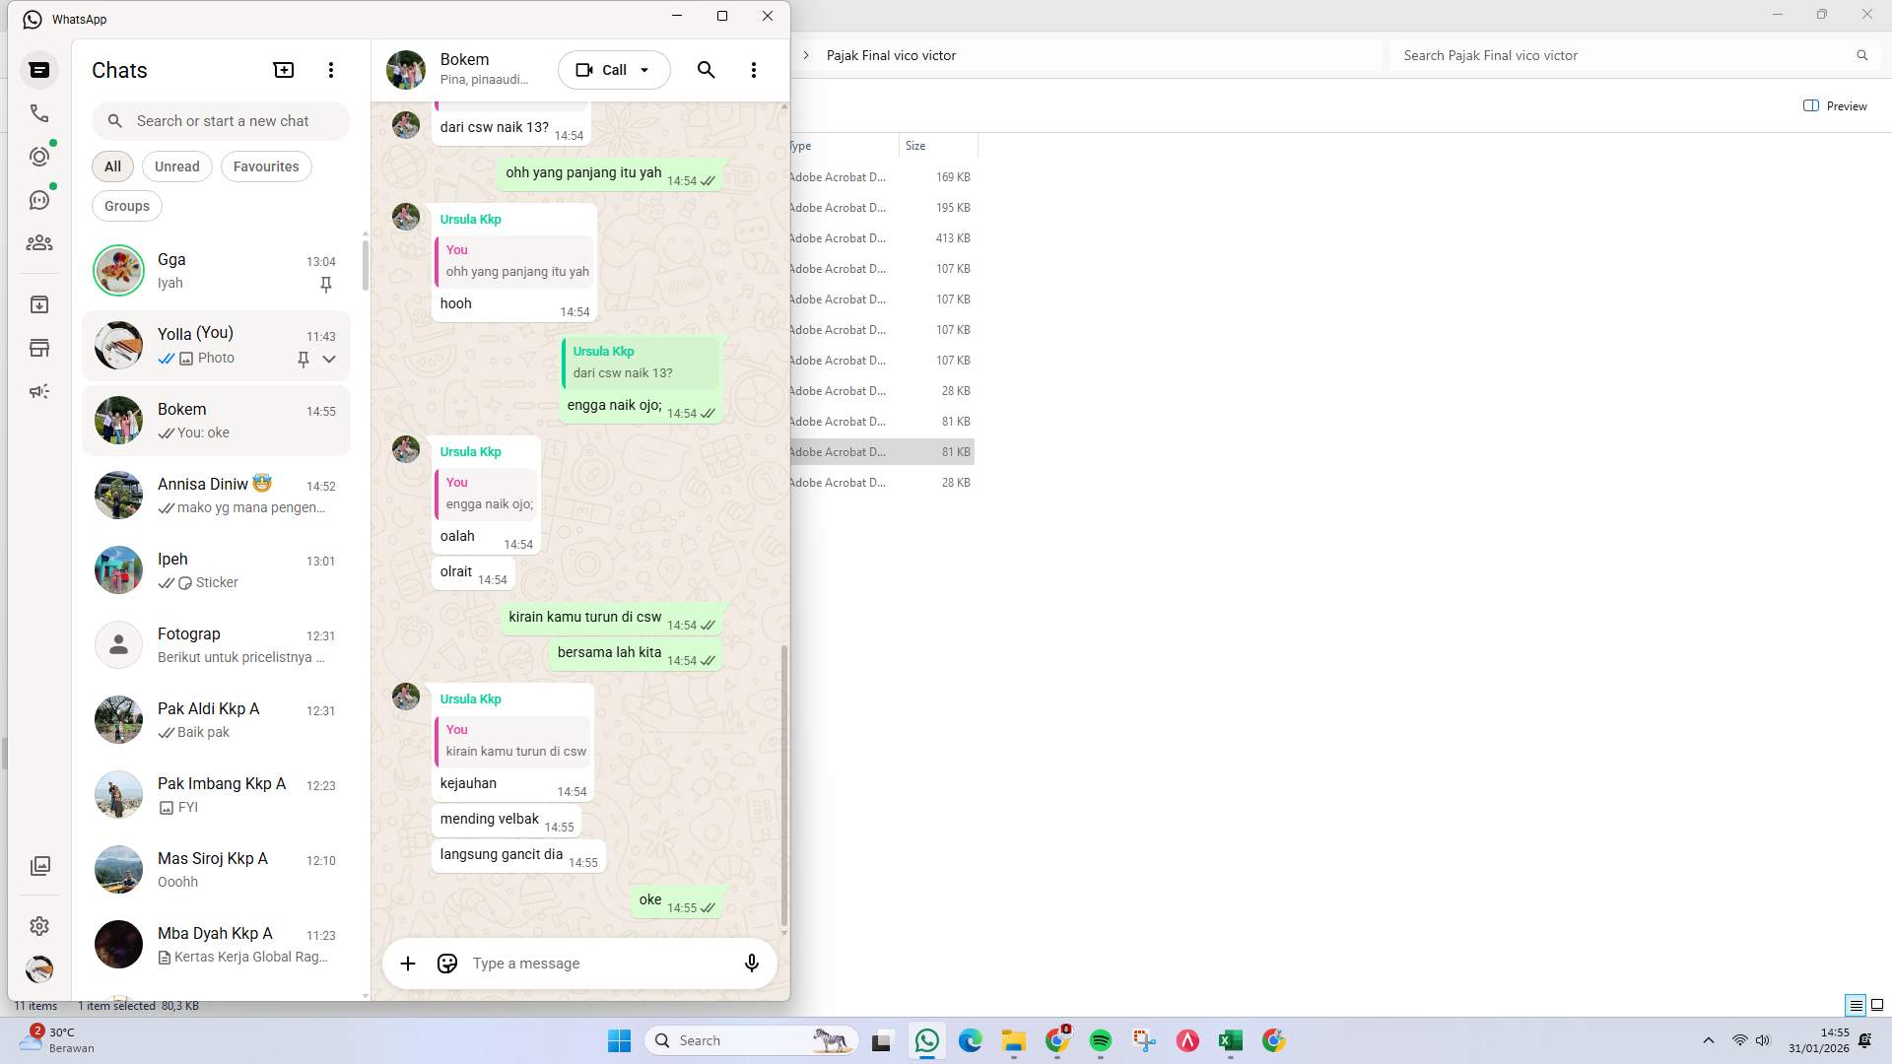The width and height of the screenshot is (1892, 1064).
Task: Expand chat options for Yolla (You)
Action: 330,359
